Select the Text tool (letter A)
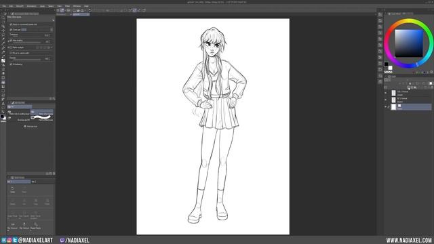Screen dimensions: 434x244 pos(3,104)
